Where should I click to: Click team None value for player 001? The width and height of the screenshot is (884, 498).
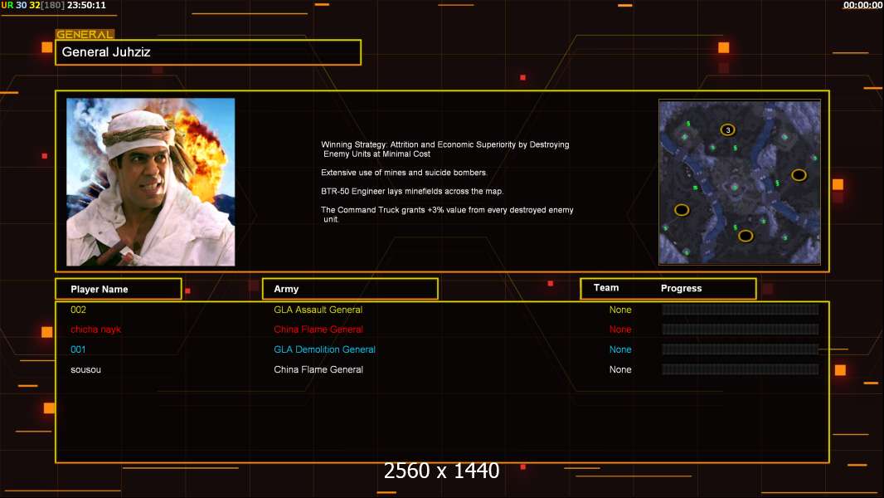pyautogui.click(x=620, y=349)
